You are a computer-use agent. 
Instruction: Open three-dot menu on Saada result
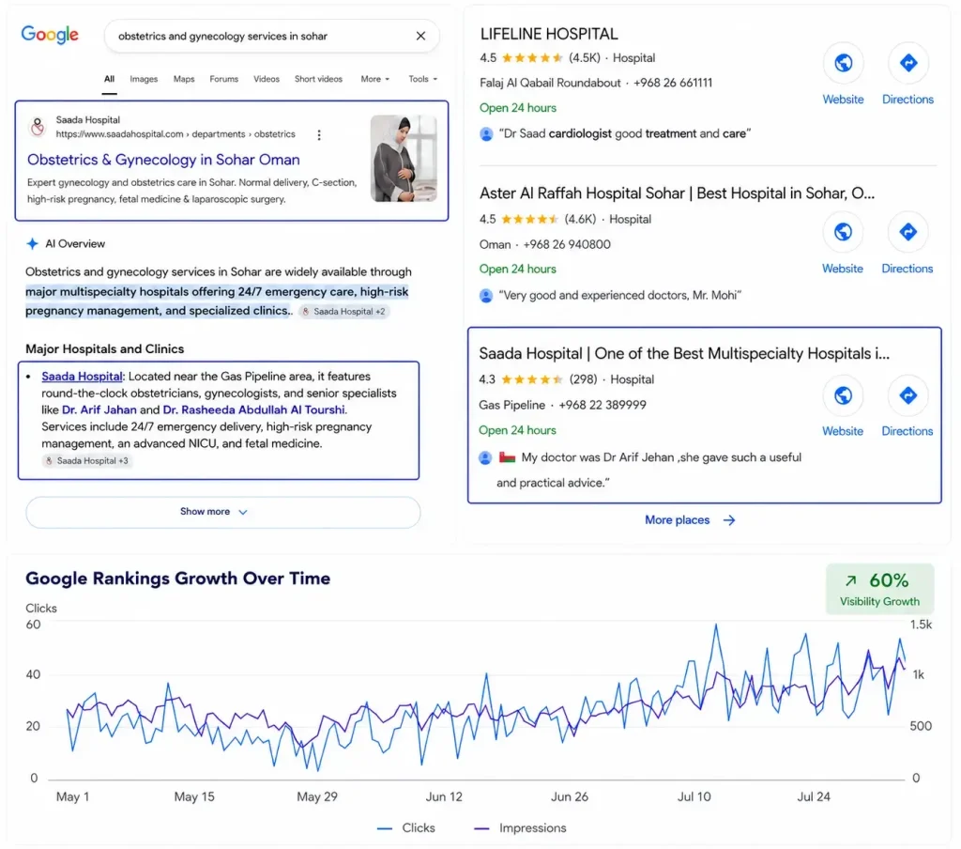click(319, 135)
